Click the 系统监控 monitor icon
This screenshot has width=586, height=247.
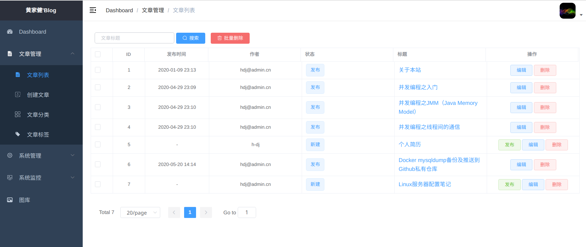[10, 178]
